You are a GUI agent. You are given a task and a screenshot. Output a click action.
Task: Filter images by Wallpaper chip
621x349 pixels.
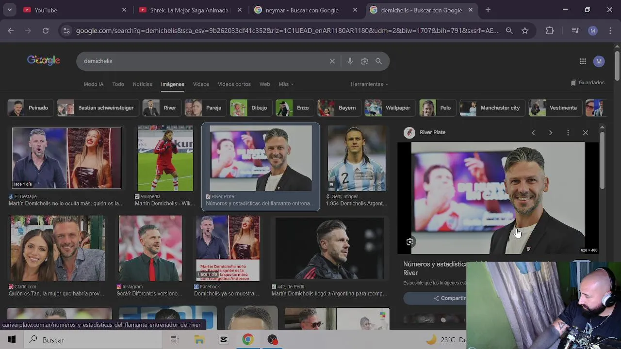tap(390, 108)
